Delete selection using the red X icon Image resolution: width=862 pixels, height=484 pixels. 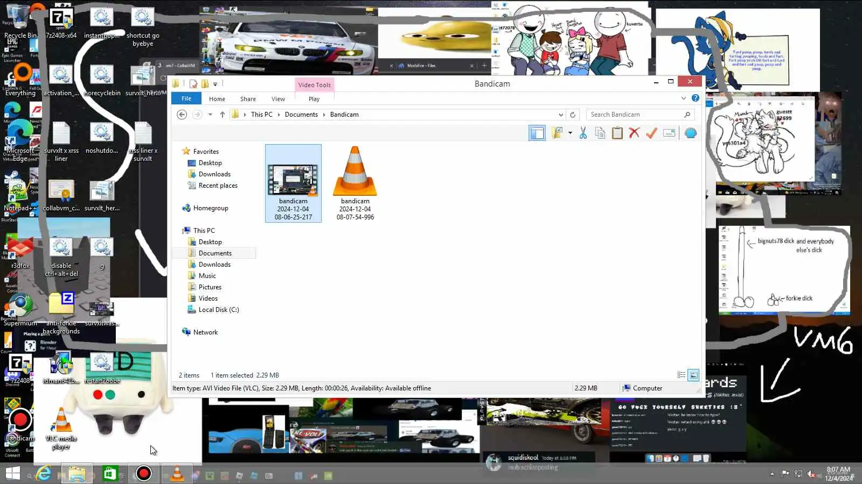coord(634,133)
